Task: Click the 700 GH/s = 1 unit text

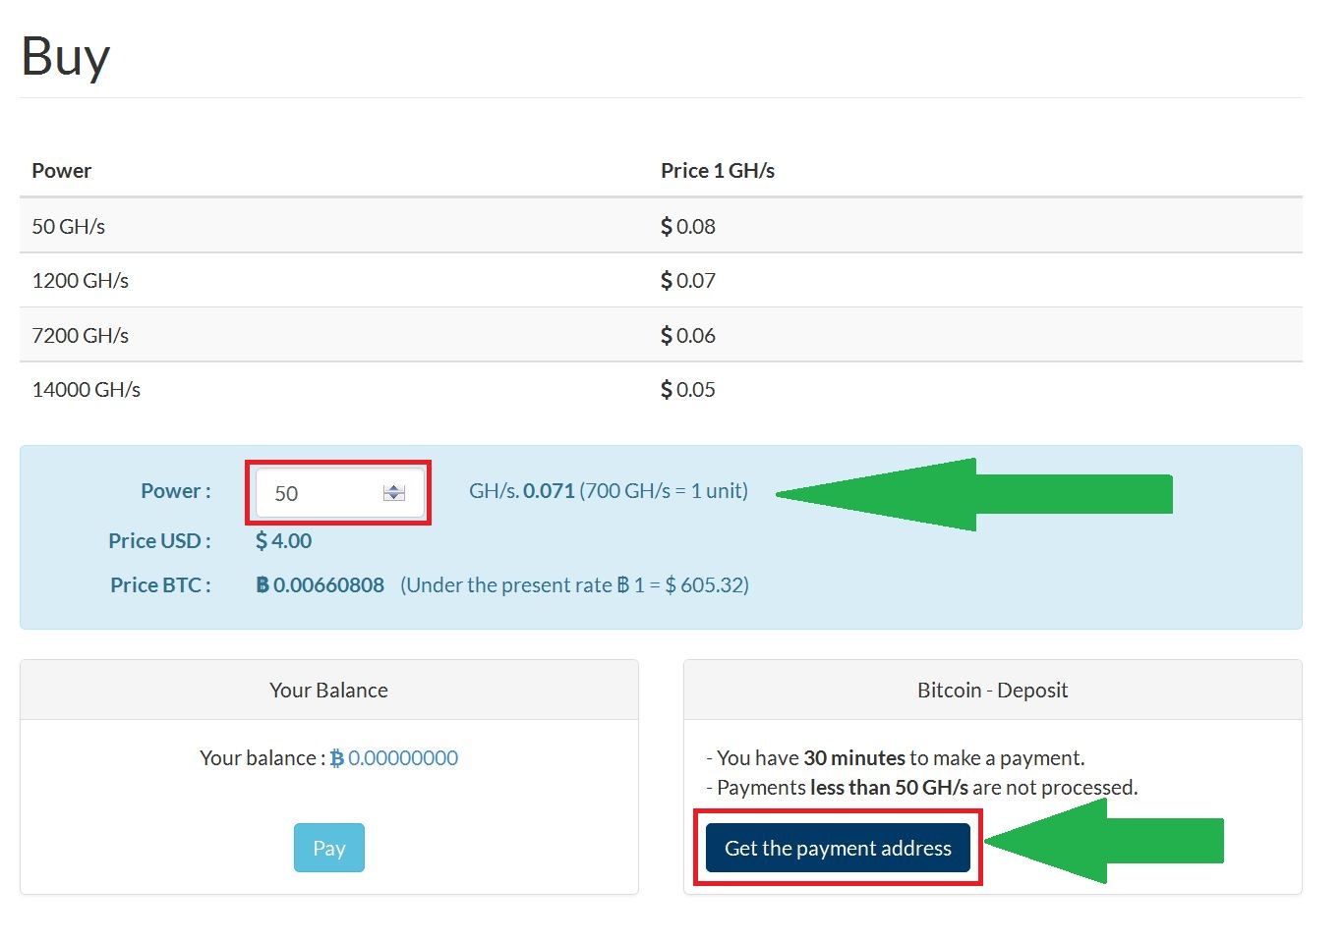Action: (664, 490)
